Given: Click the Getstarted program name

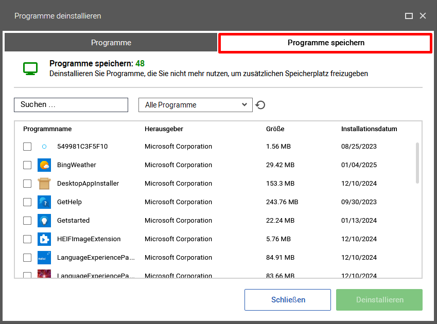Looking at the screenshot, I should [x=73, y=221].
